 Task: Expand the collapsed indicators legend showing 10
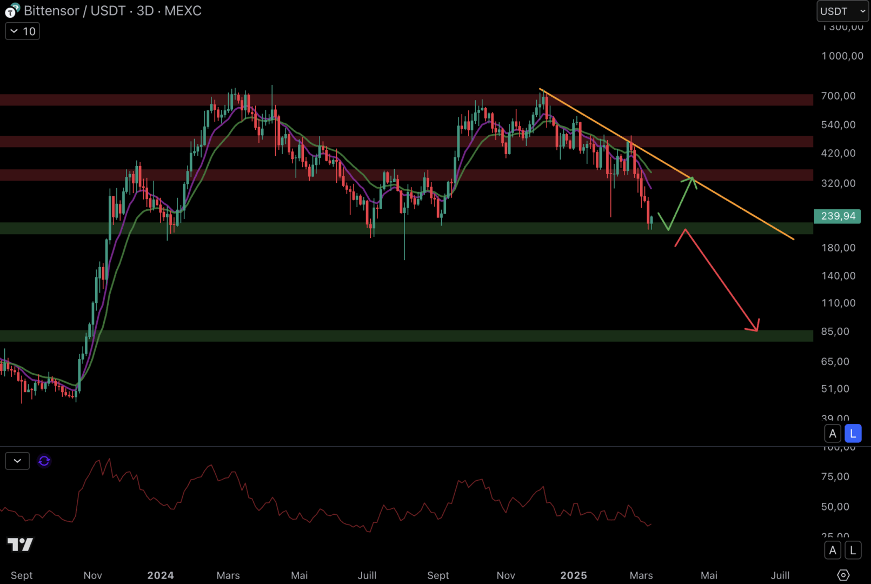point(23,31)
